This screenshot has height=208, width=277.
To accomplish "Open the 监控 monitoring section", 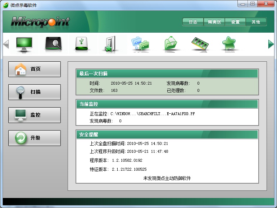I will click(x=35, y=115).
